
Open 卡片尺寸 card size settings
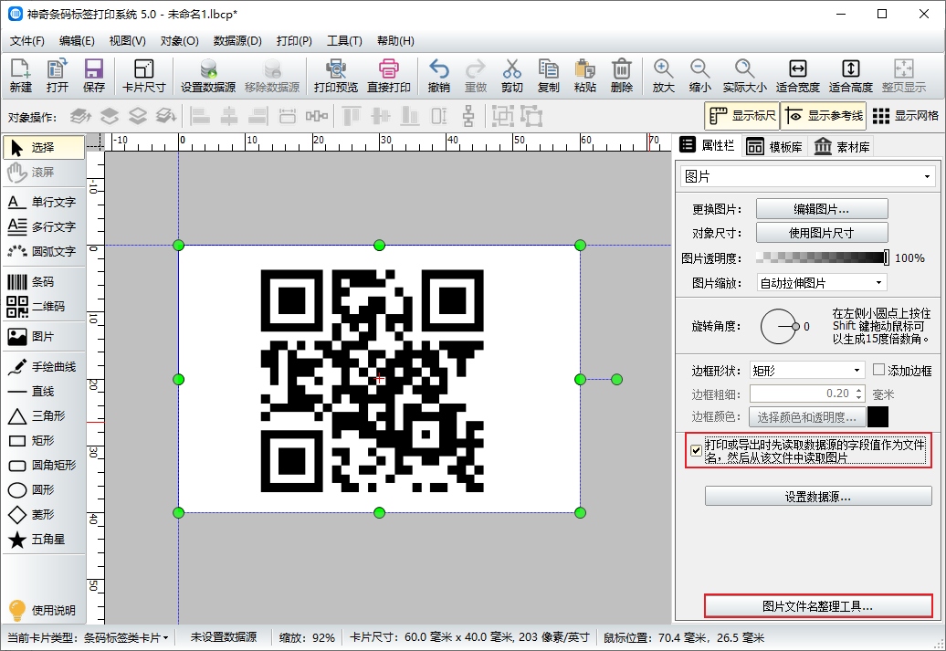click(x=143, y=76)
